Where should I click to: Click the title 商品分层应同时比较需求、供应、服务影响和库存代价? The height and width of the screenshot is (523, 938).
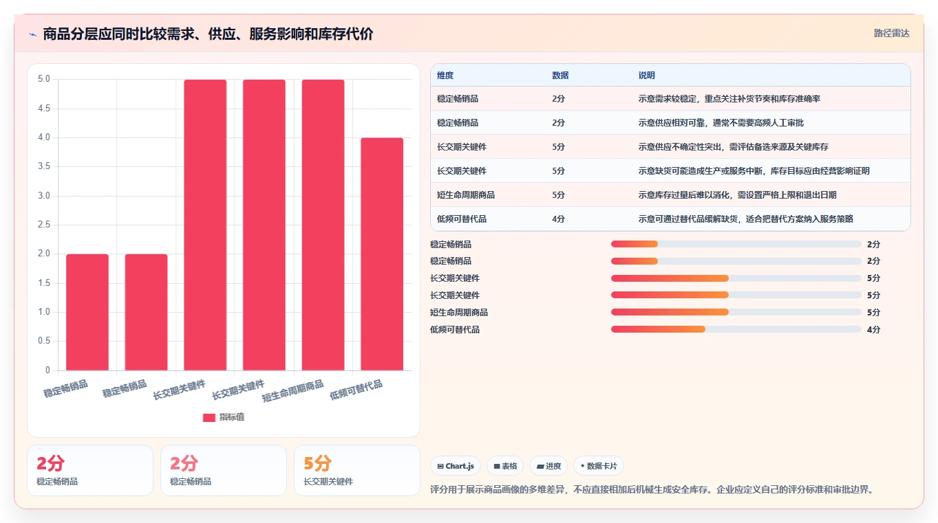point(208,34)
